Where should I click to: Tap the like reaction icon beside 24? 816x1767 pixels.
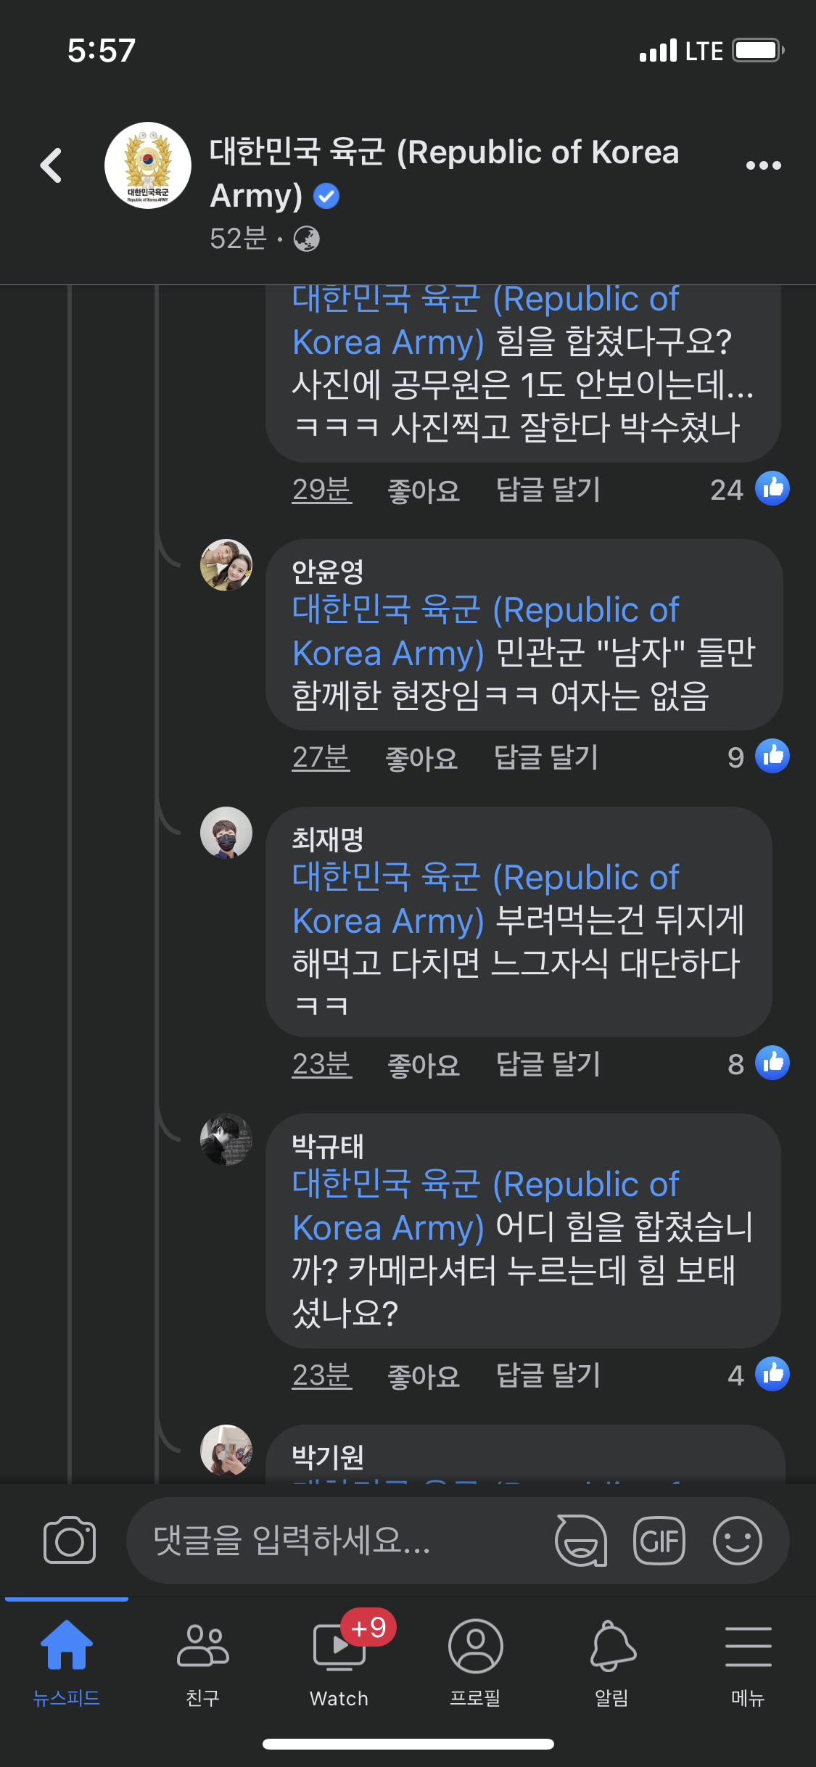(x=772, y=488)
